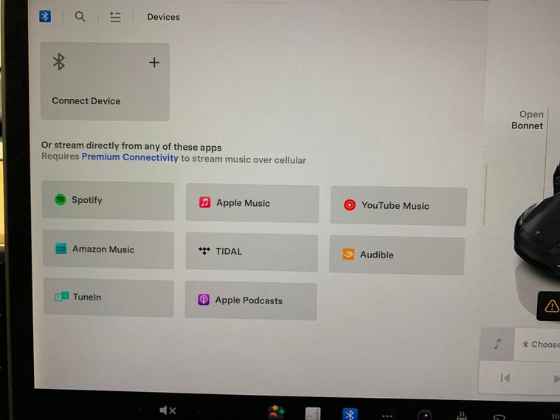Launch the Audible app

(397, 255)
